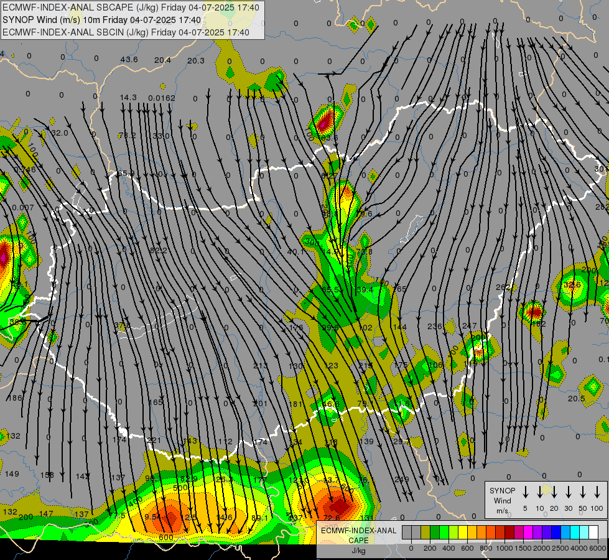The height and width of the screenshot is (560, 609).
Task: Click the 50 m/s wind arrow in legend
Action: tap(583, 492)
